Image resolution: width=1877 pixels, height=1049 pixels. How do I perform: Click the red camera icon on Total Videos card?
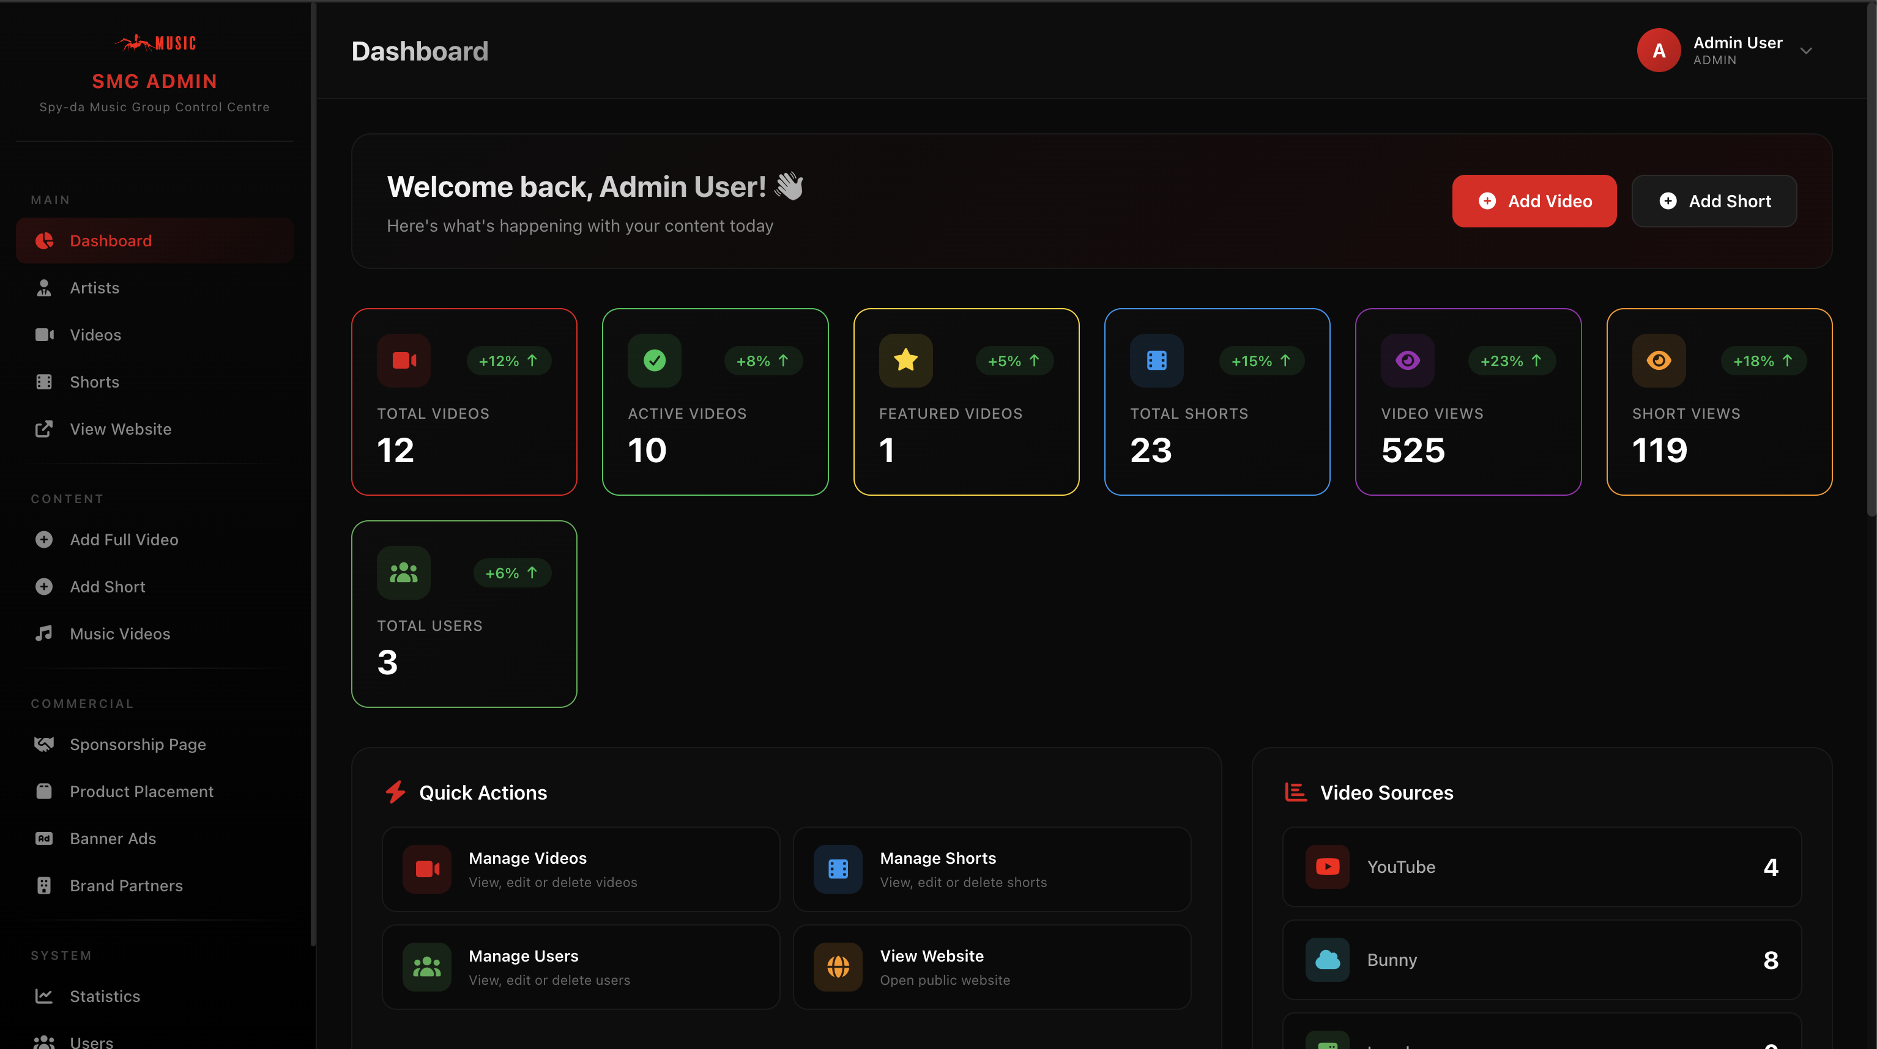click(404, 360)
